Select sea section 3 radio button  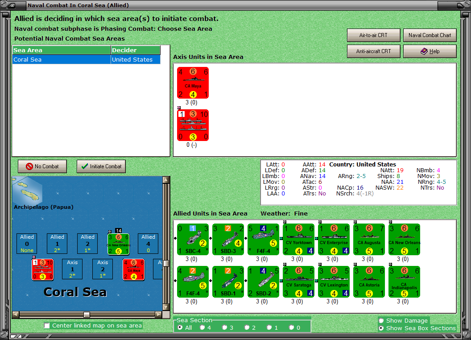[x=224, y=328]
